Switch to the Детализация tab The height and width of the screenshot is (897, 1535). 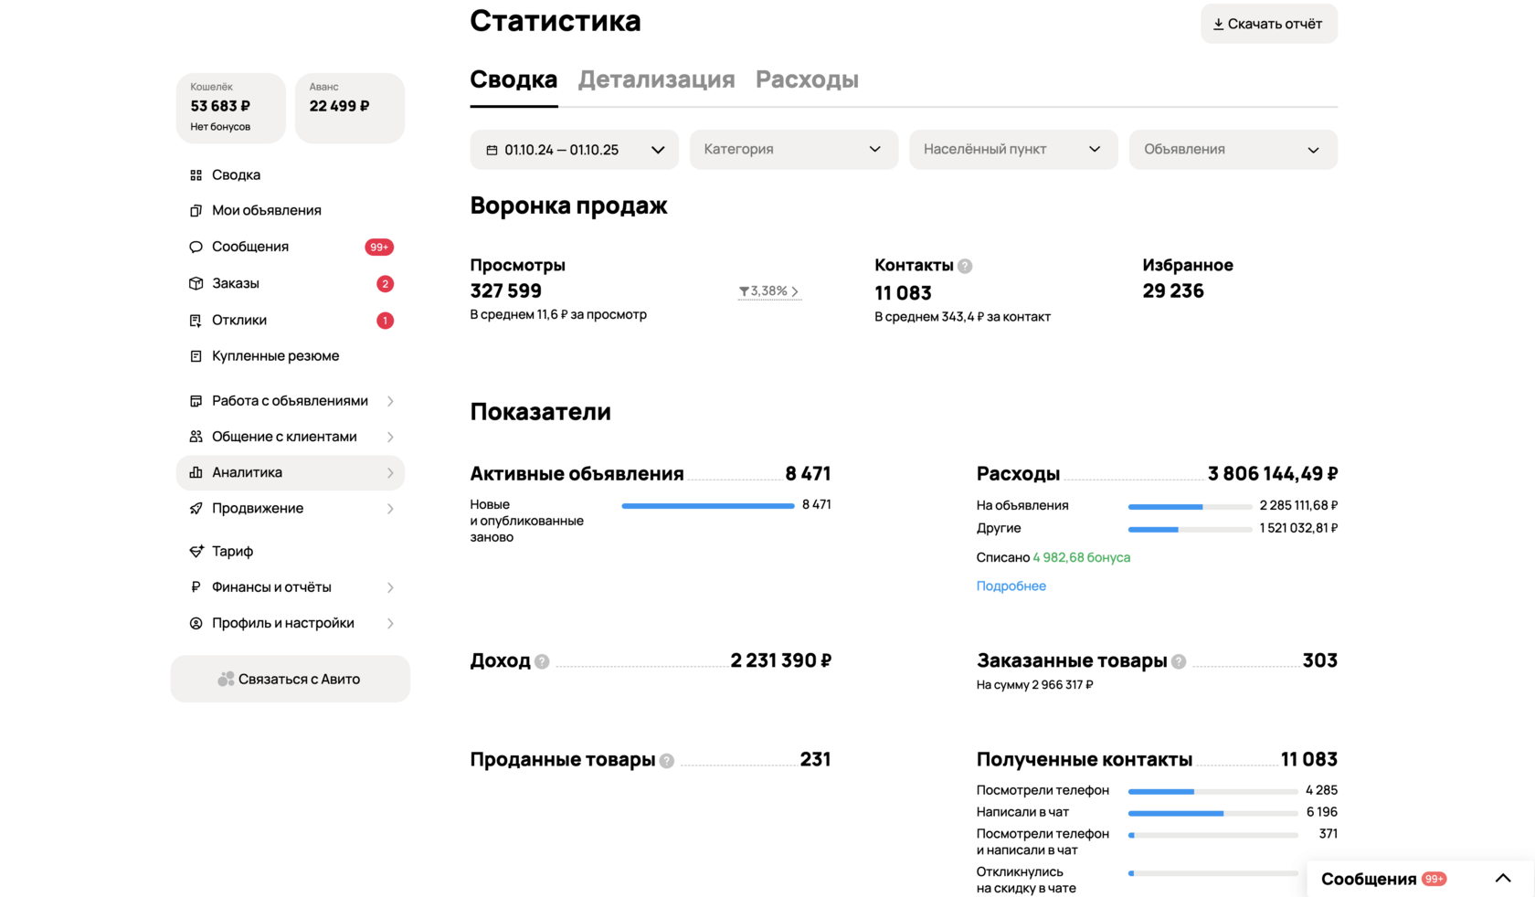click(656, 79)
